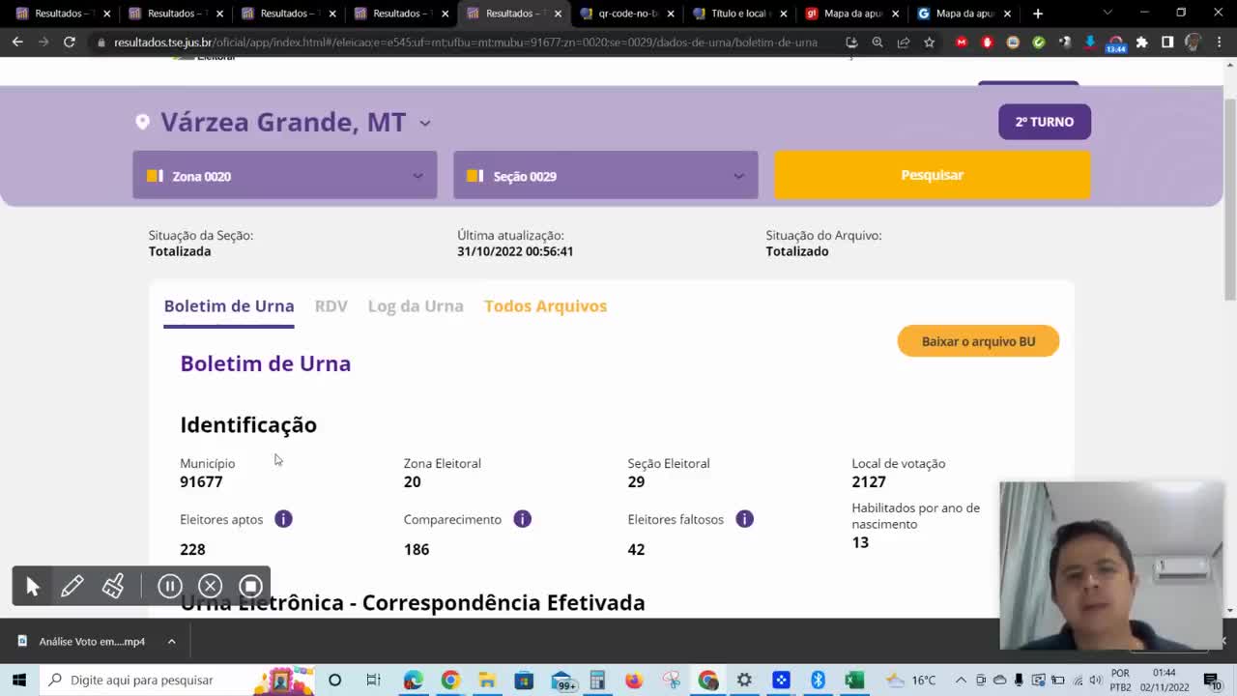The width and height of the screenshot is (1237, 696).
Task: Click the Comparecimento value 186
Action: click(417, 549)
